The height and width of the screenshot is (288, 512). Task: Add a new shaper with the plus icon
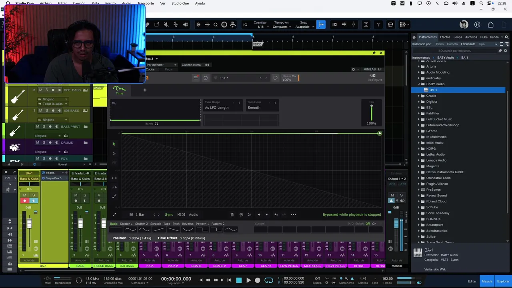click(x=145, y=90)
